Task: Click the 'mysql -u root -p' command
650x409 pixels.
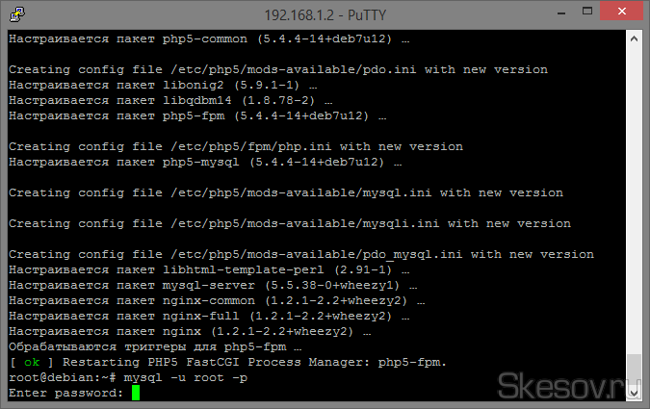Action: point(186,378)
